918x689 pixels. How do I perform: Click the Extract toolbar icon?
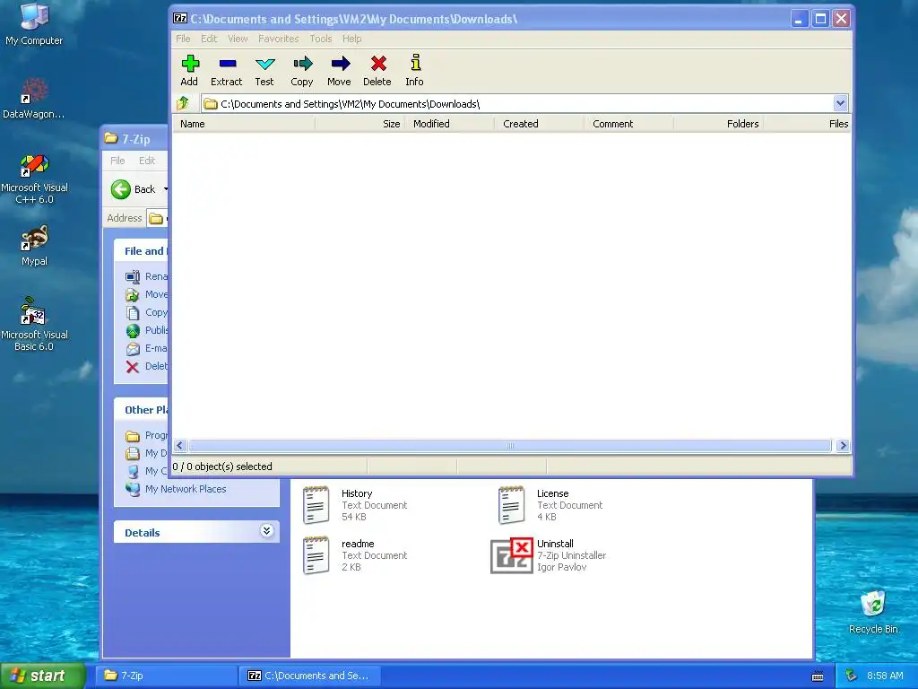[227, 64]
